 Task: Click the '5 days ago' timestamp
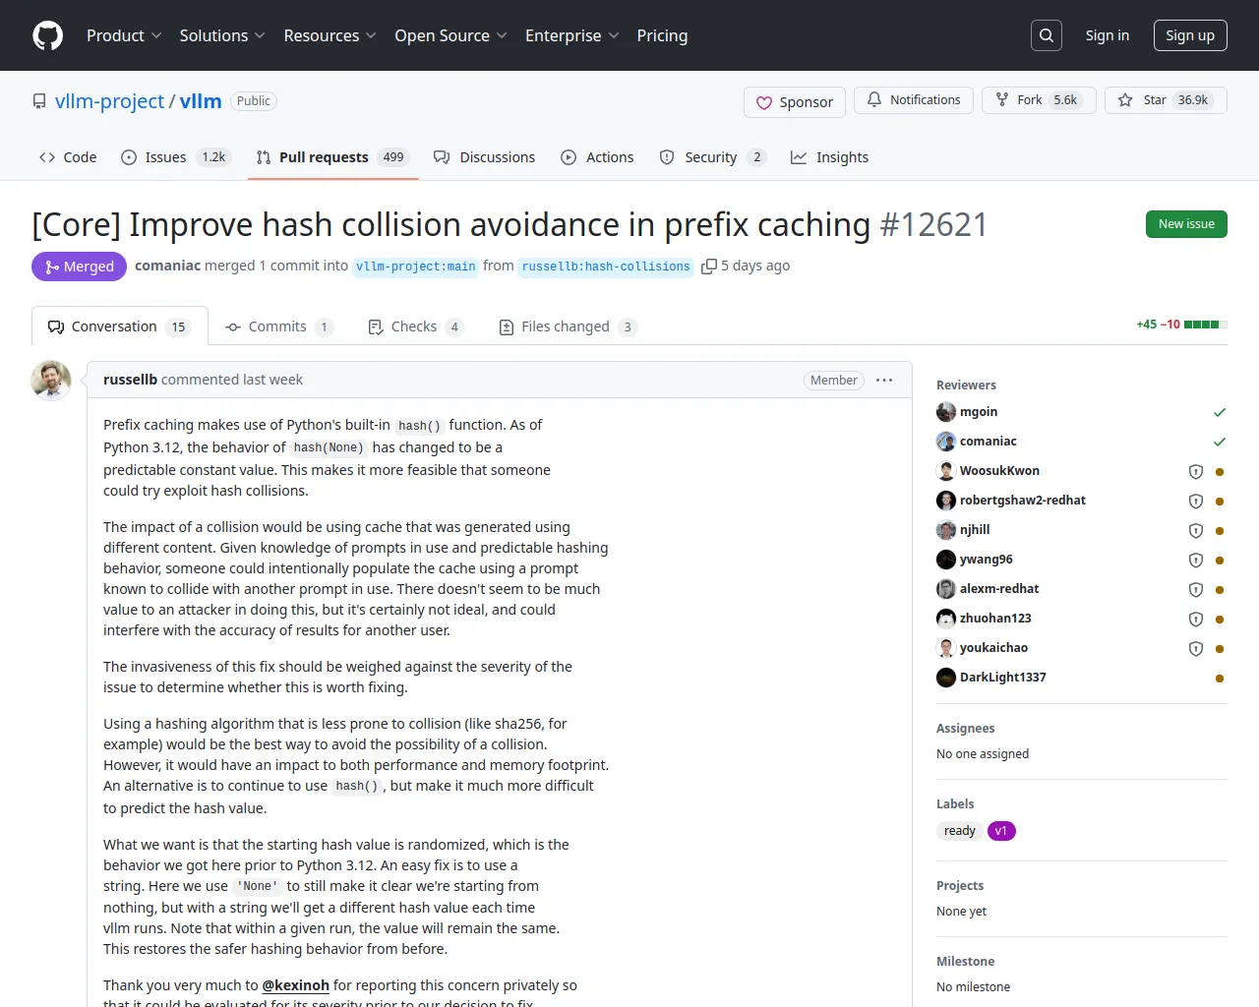755,266
